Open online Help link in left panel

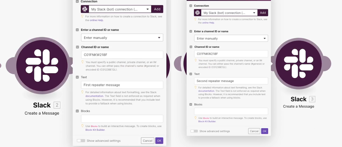(x=97, y=20)
